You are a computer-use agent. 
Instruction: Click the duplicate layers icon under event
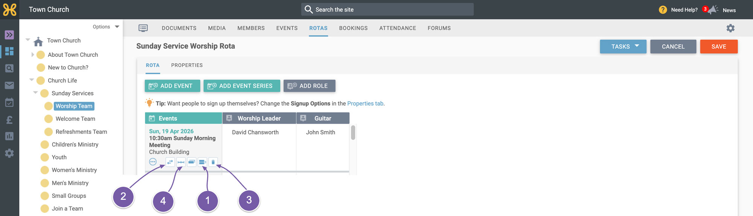[192, 162]
